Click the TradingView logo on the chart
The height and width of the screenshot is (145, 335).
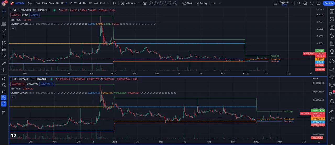14,136
